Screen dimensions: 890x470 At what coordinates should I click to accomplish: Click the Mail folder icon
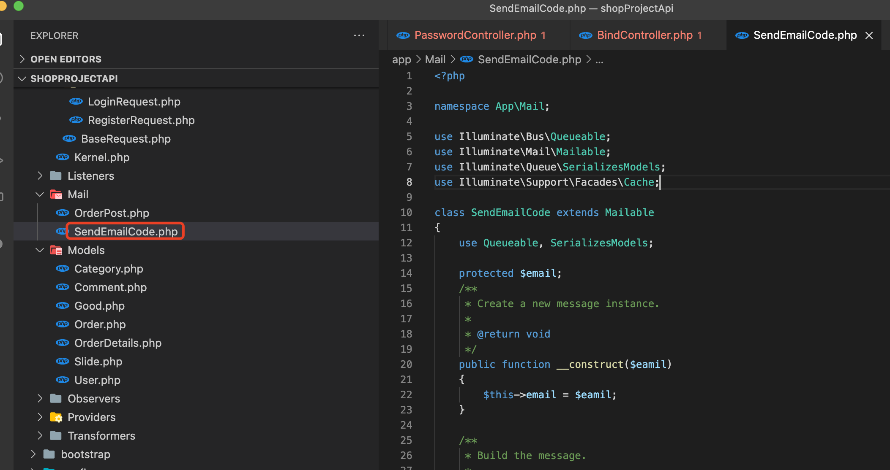coord(56,194)
